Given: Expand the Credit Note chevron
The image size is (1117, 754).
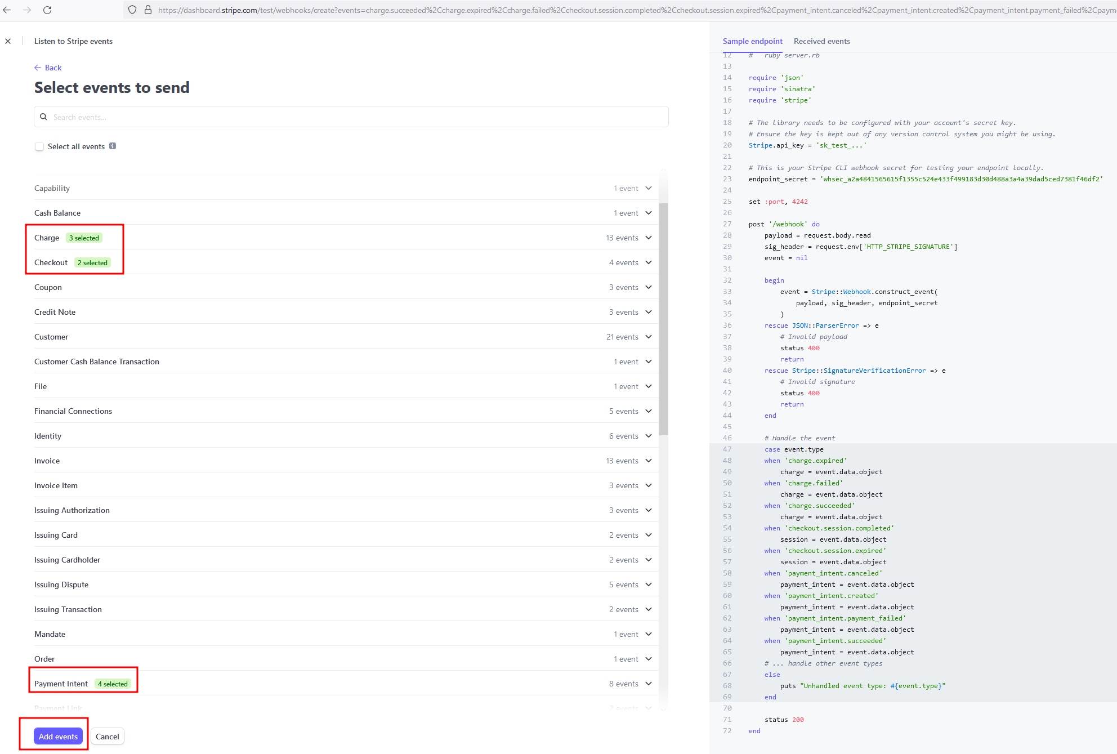Looking at the screenshot, I should [x=649, y=312].
